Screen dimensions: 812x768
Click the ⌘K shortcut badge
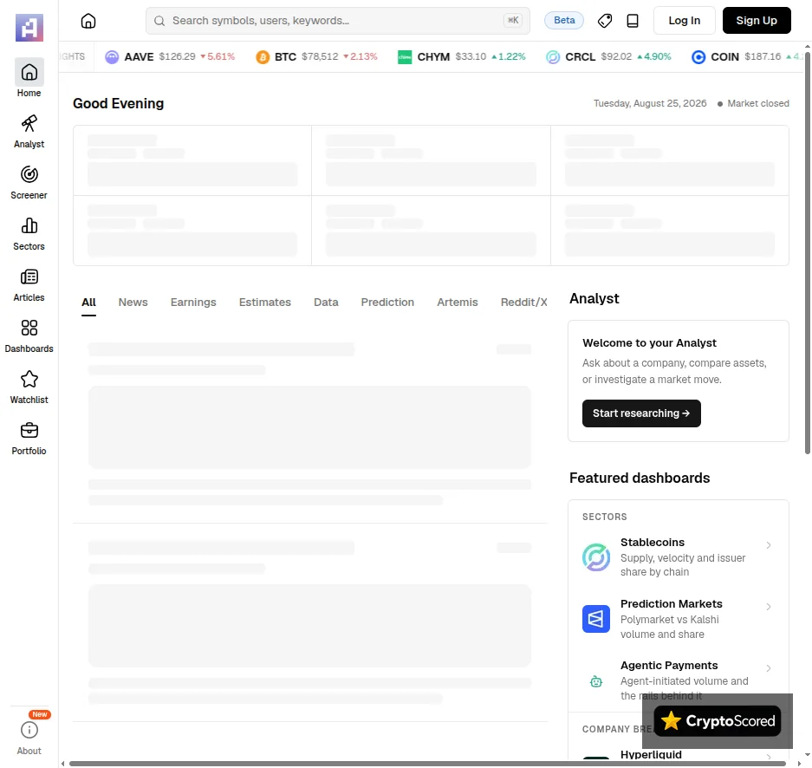click(513, 20)
